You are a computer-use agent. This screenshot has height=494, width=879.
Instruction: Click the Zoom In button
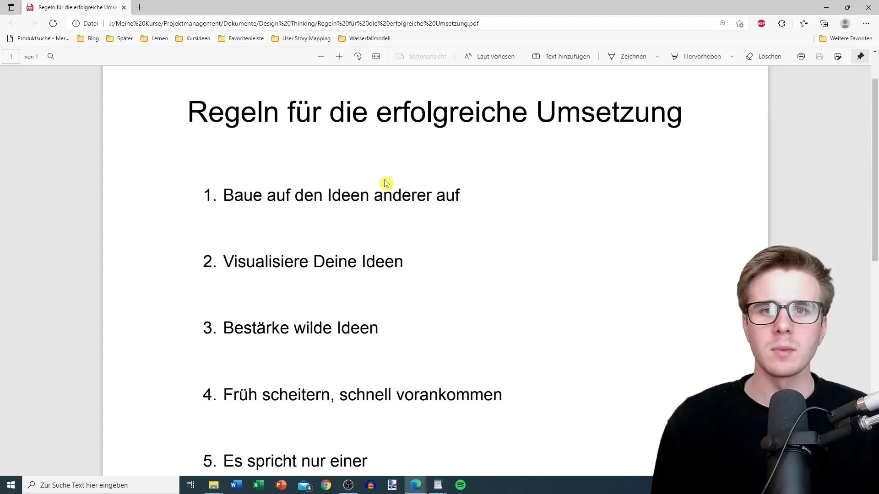click(x=339, y=56)
